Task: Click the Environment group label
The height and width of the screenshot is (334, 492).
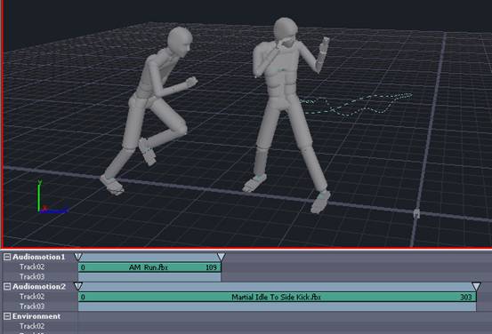Action: [36, 316]
